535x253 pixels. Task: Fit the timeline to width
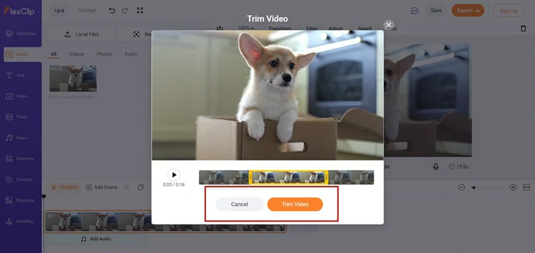(x=527, y=187)
